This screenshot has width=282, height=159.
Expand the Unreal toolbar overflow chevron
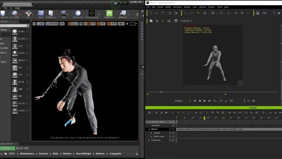click(137, 14)
